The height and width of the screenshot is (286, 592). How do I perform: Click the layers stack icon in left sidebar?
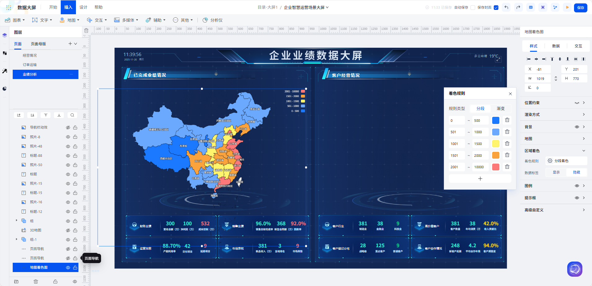[x=5, y=35]
